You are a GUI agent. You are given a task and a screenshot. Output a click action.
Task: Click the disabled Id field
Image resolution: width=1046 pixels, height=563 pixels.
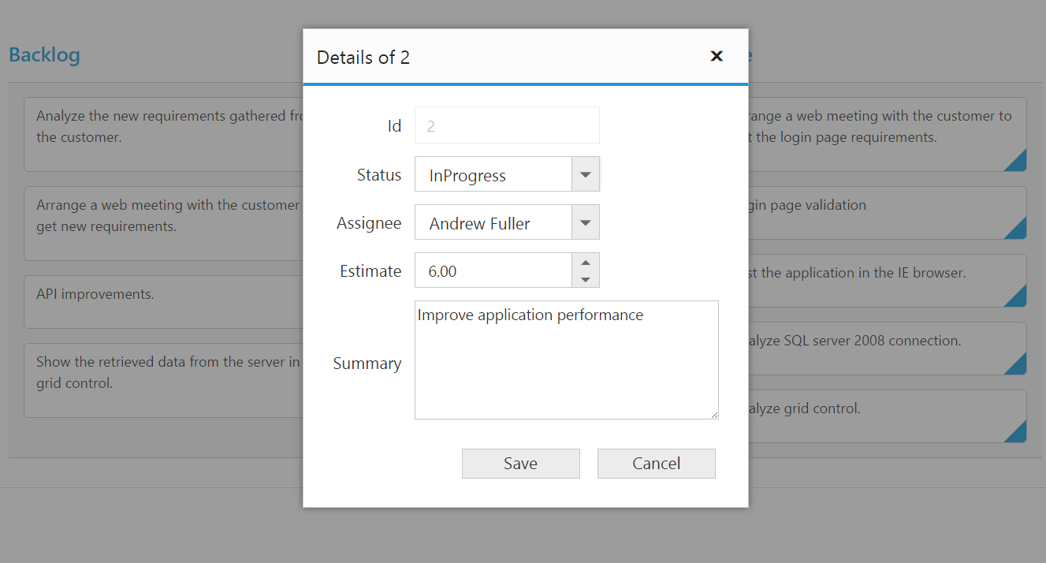507,125
